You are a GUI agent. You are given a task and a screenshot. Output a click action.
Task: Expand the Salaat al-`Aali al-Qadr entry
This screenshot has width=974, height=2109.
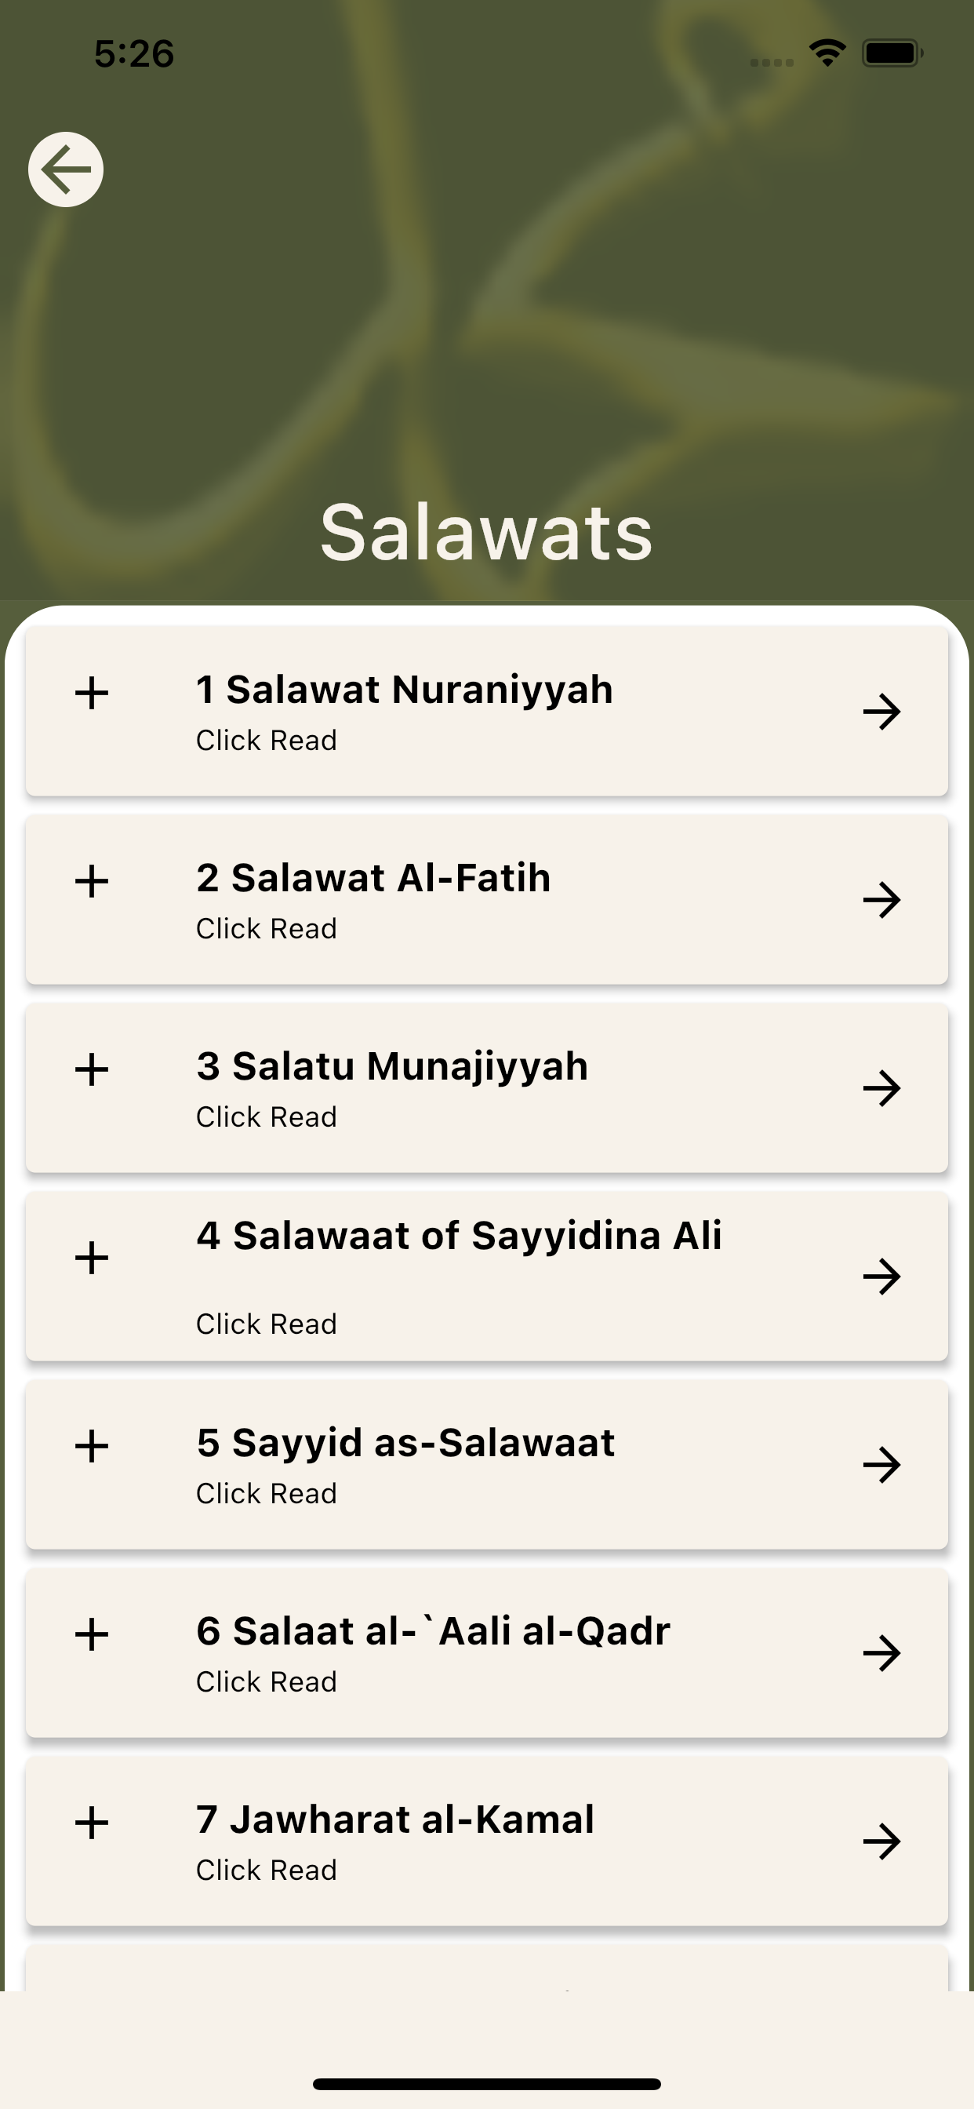click(x=92, y=1634)
